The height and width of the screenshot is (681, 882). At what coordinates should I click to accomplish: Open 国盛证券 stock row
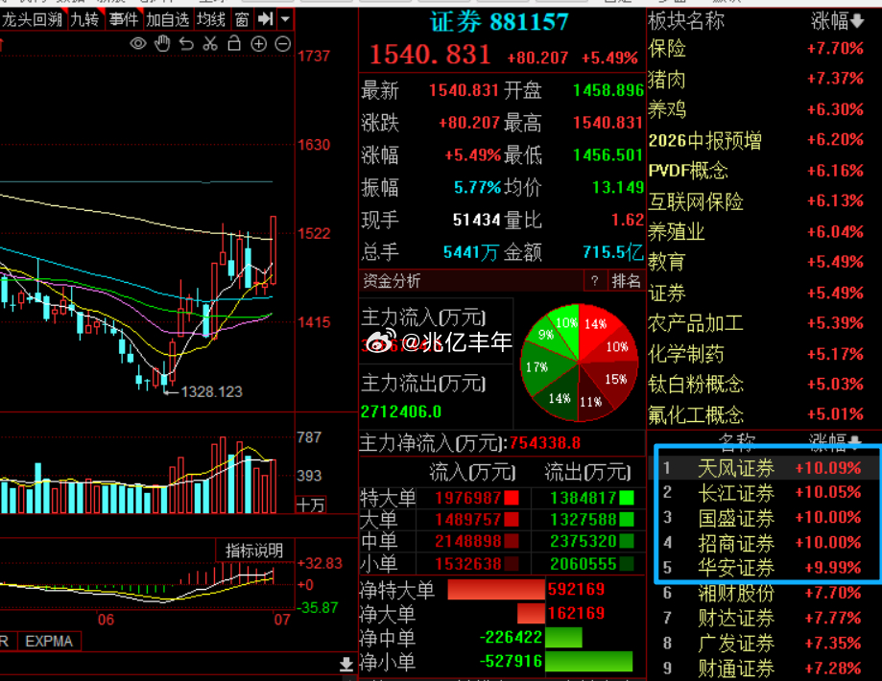click(763, 517)
